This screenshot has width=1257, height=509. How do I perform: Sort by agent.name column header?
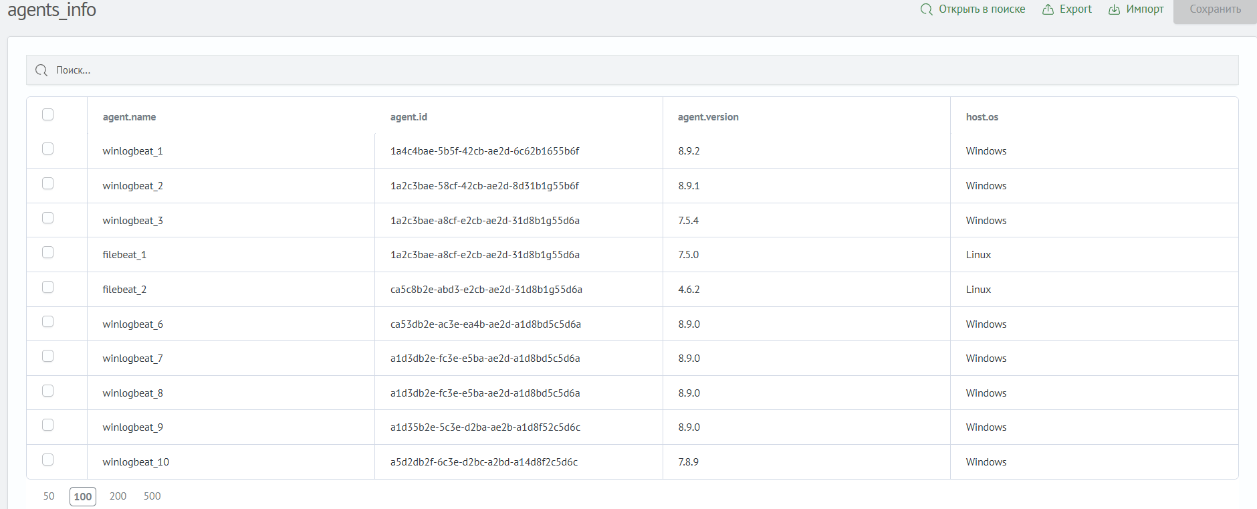coord(129,117)
